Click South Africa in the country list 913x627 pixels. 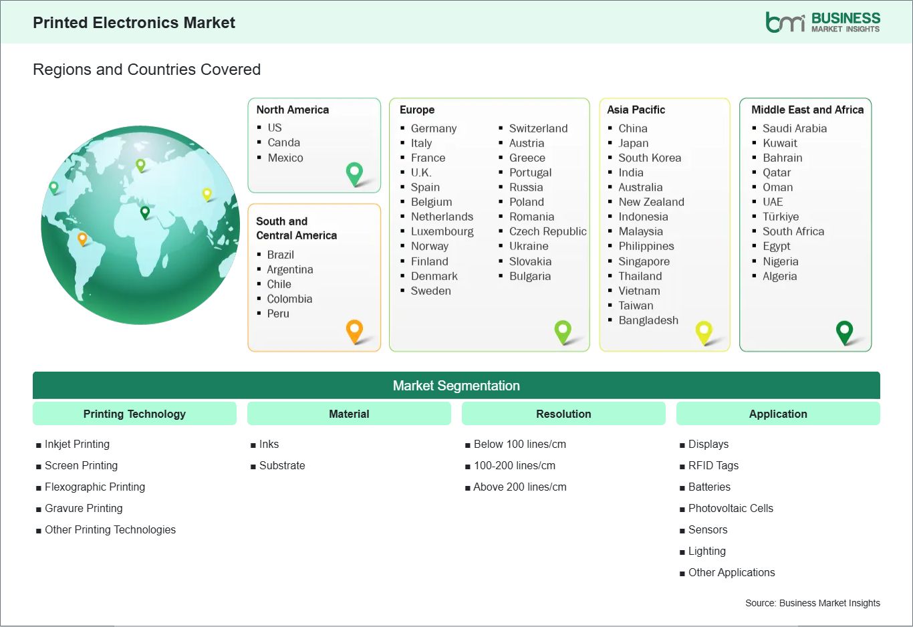[x=793, y=231]
